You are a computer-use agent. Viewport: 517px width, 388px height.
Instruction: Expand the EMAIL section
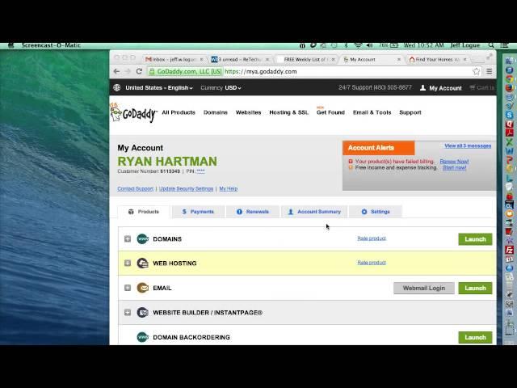pos(128,288)
